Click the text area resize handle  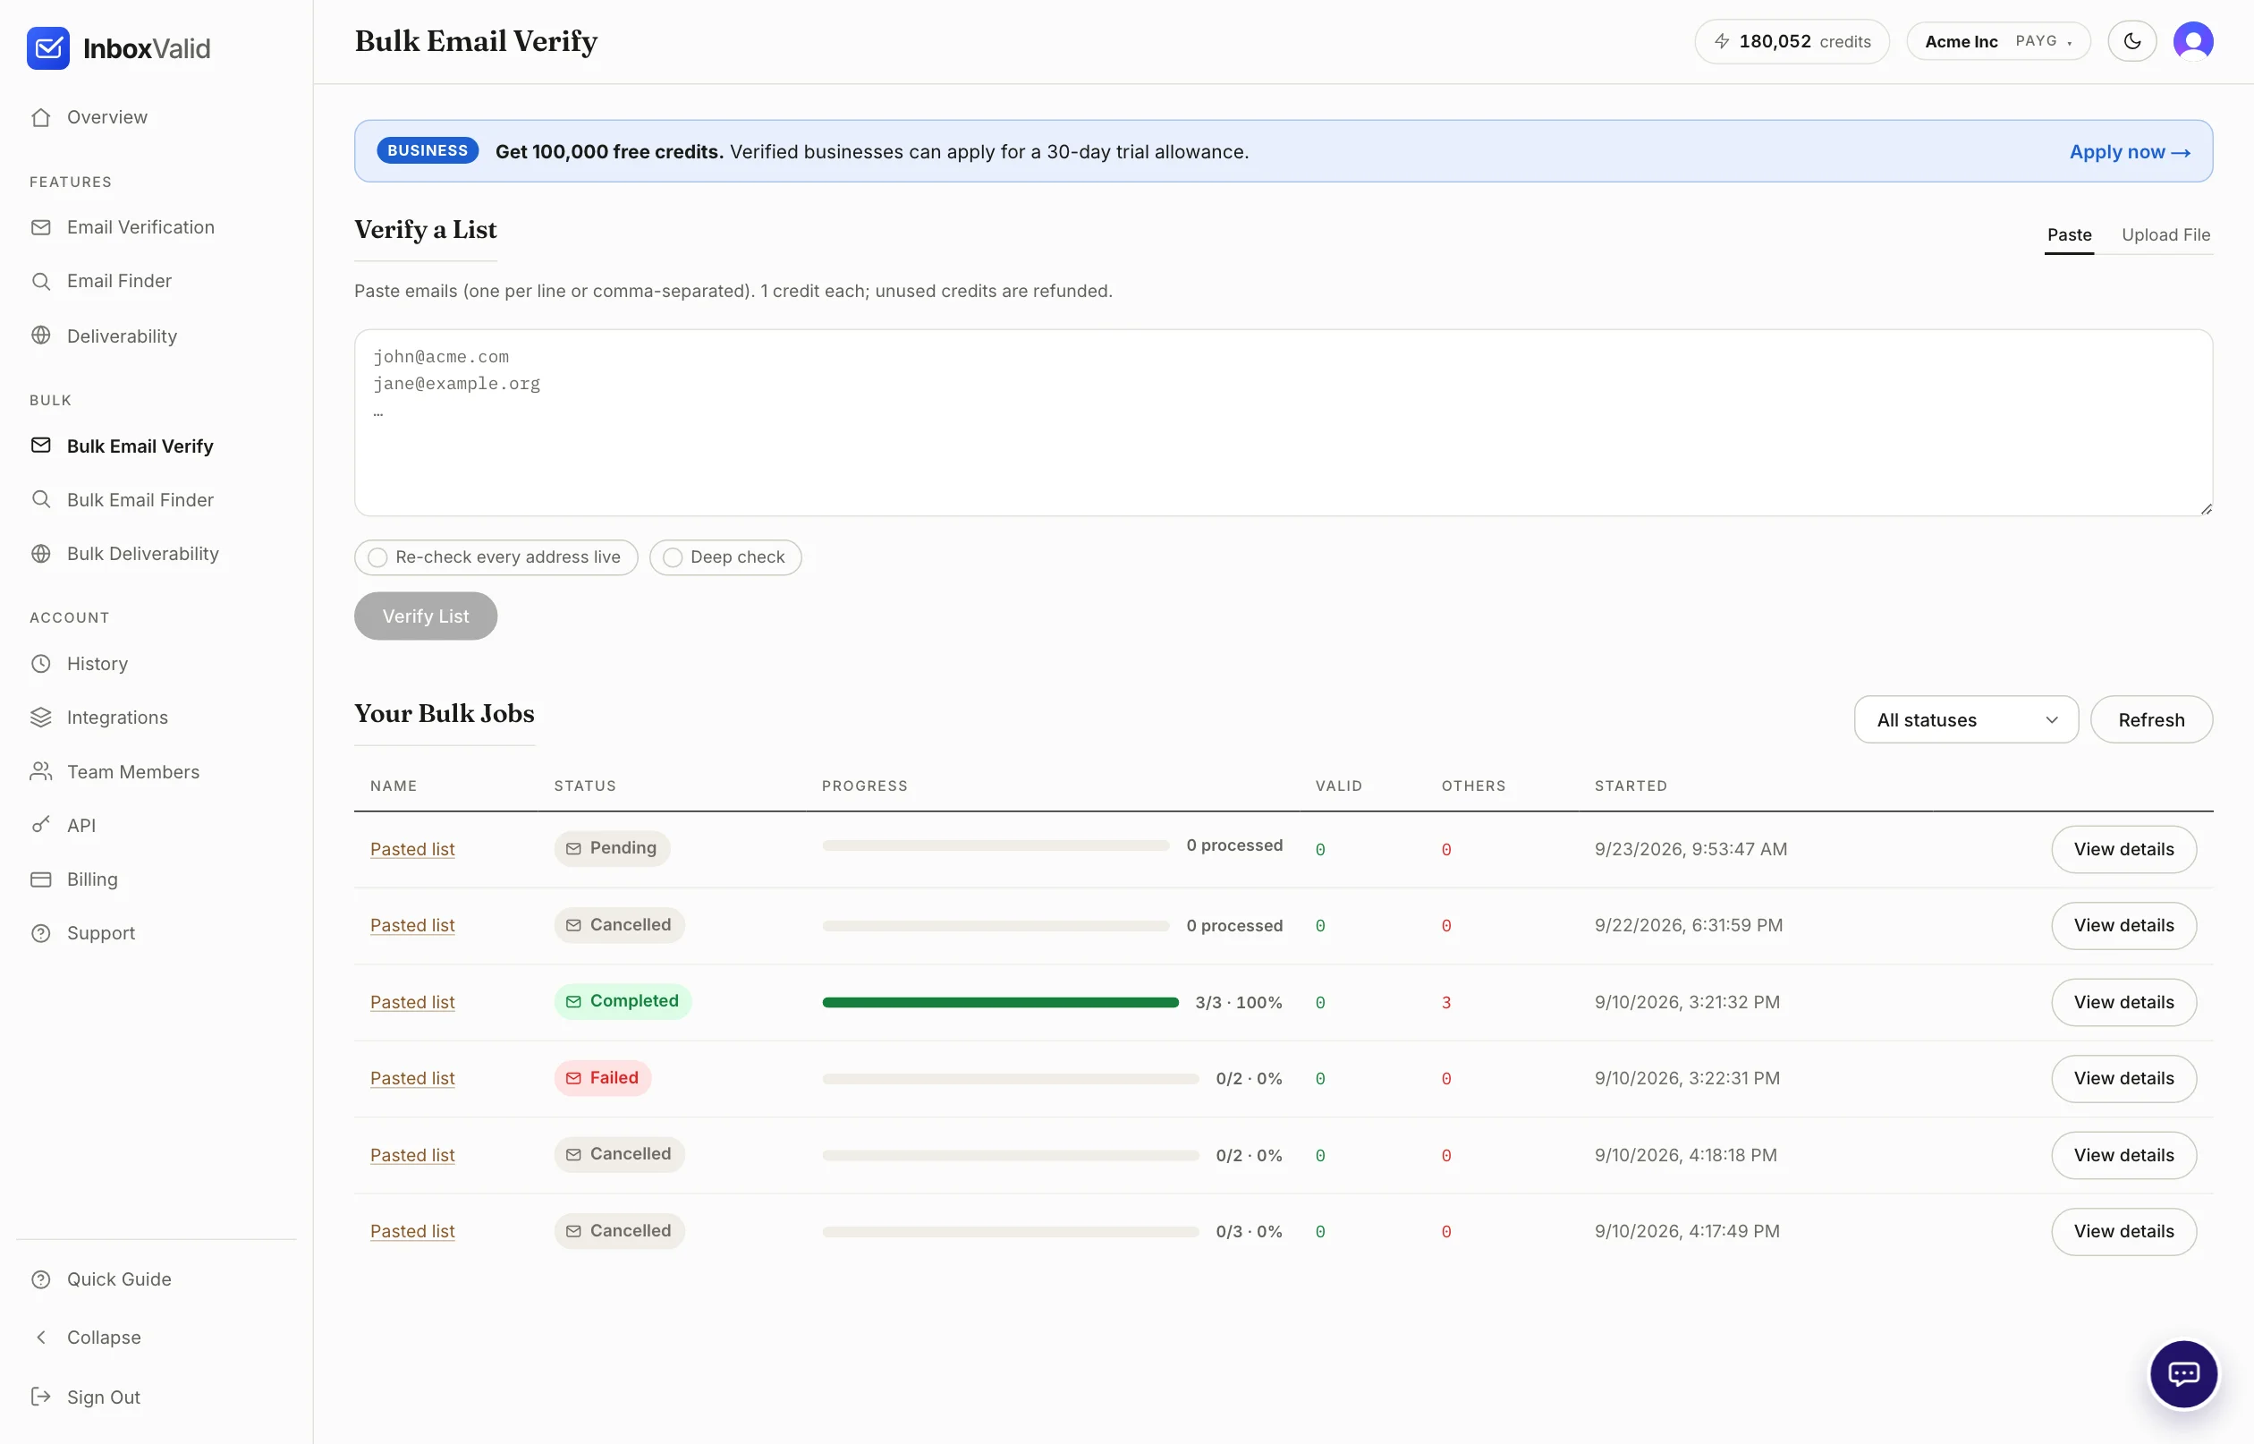[2206, 508]
